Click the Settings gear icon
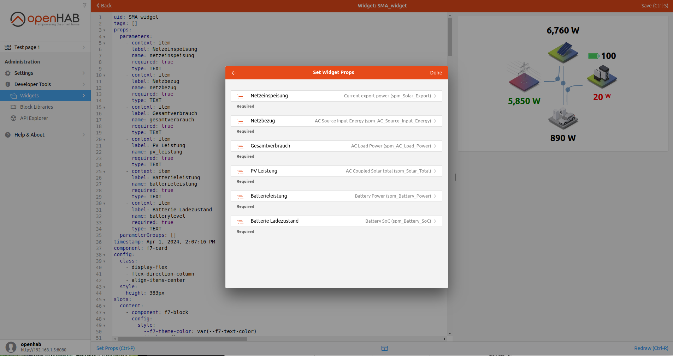This screenshot has height=356, width=673. (8, 73)
